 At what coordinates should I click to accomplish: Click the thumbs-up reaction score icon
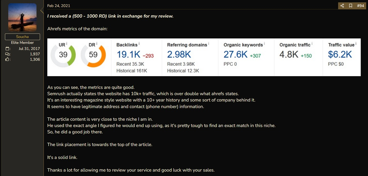tap(7, 59)
